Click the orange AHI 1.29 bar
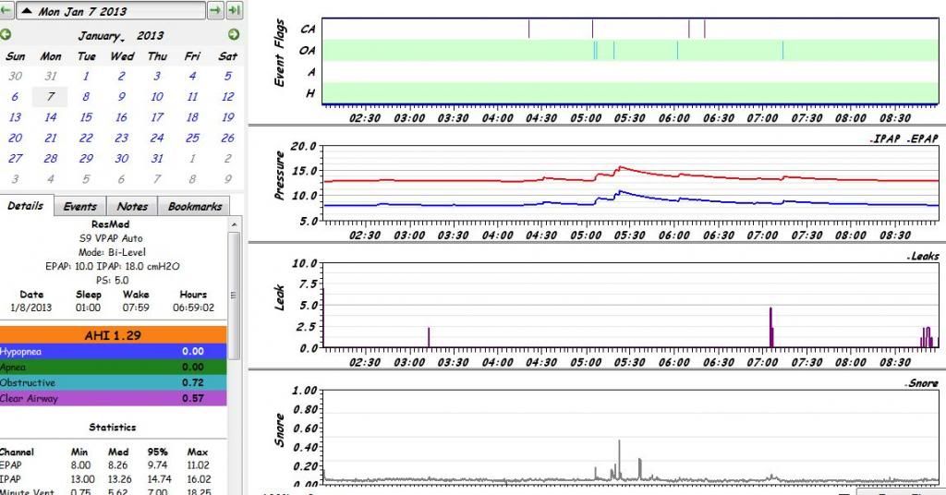The image size is (946, 495). [x=113, y=336]
